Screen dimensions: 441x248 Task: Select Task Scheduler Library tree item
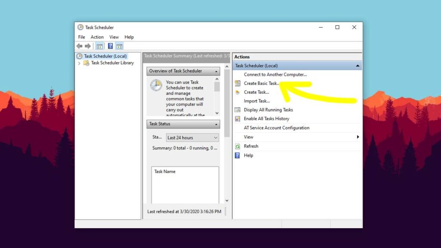(x=112, y=63)
